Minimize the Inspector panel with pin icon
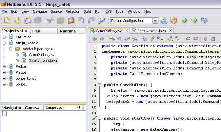The width and height of the screenshot is (221, 132). point(79,107)
